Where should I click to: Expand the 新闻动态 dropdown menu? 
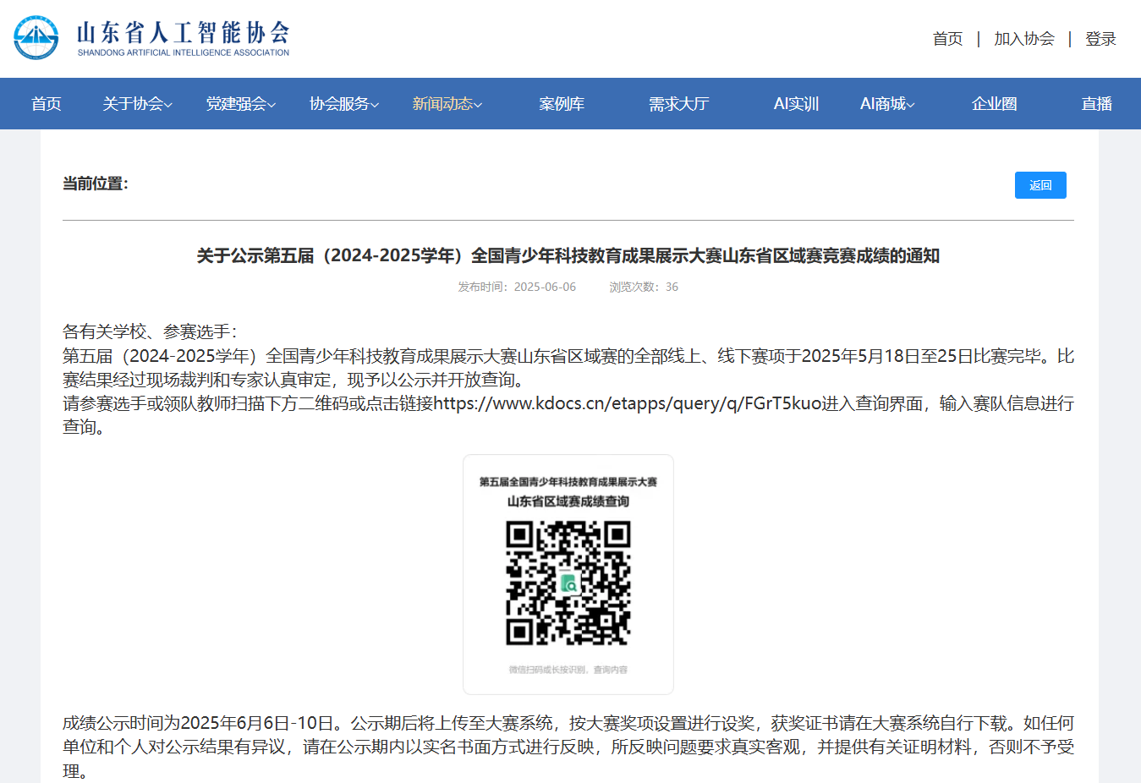(x=447, y=104)
